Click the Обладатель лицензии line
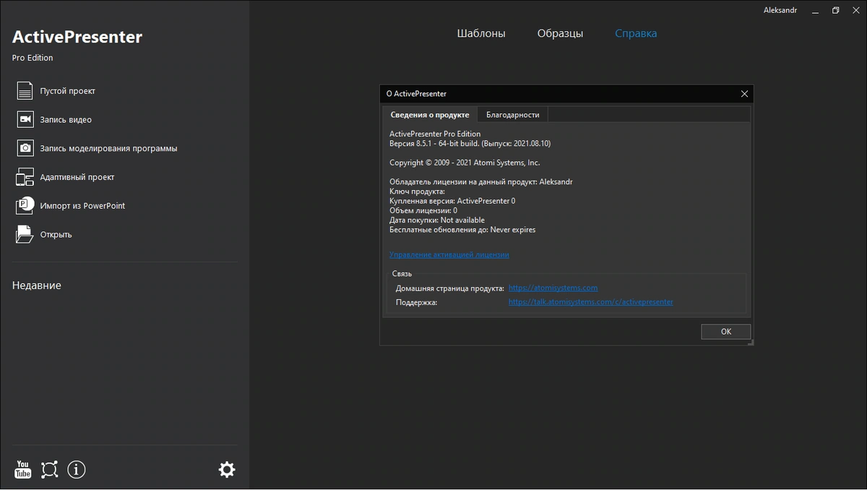Viewport: 867px width, 490px height. click(481, 182)
